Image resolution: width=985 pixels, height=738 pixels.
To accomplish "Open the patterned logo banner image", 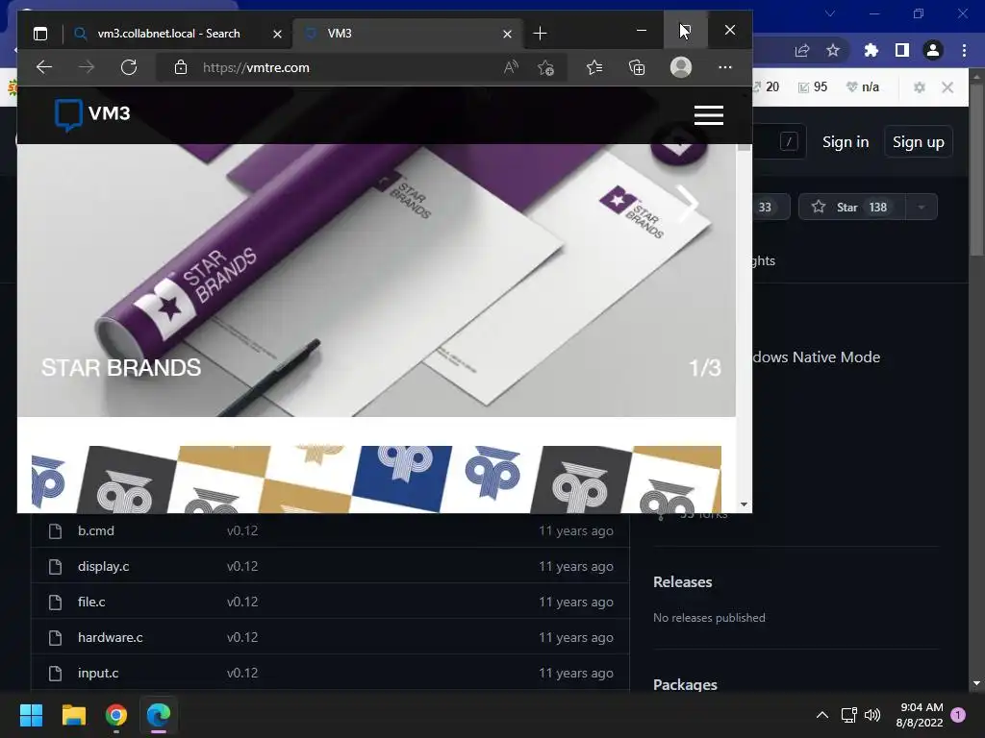I will (x=376, y=479).
